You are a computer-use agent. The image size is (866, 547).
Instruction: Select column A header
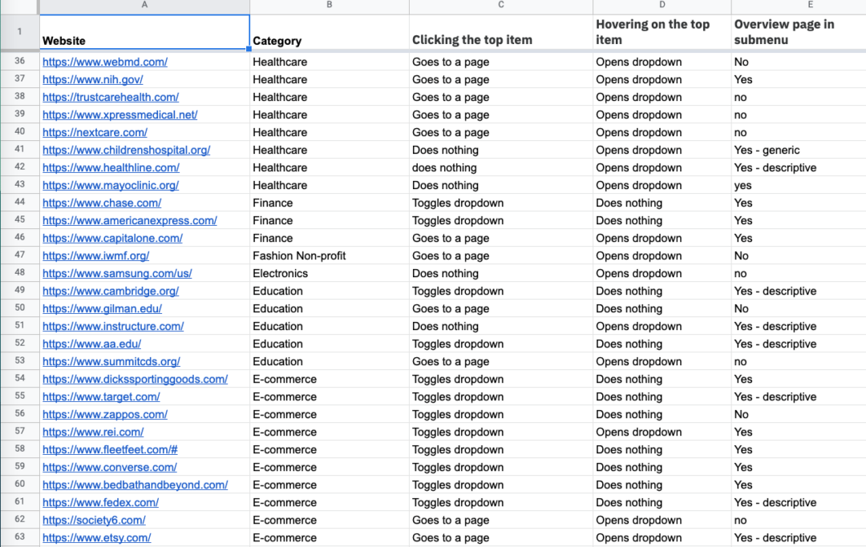[x=144, y=6]
